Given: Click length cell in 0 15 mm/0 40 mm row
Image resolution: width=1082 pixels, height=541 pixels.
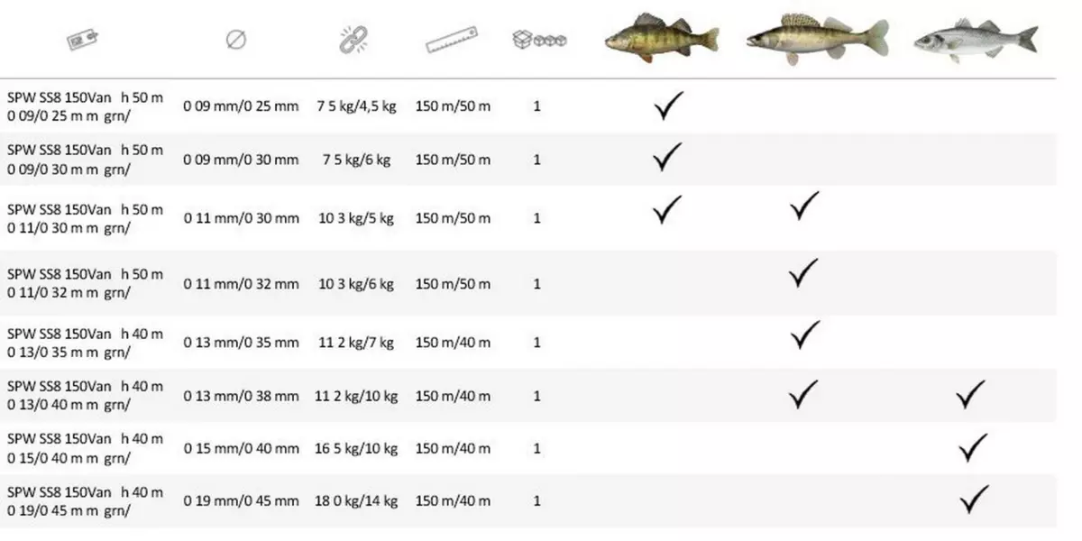Looking at the screenshot, I should (x=453, y=448).
